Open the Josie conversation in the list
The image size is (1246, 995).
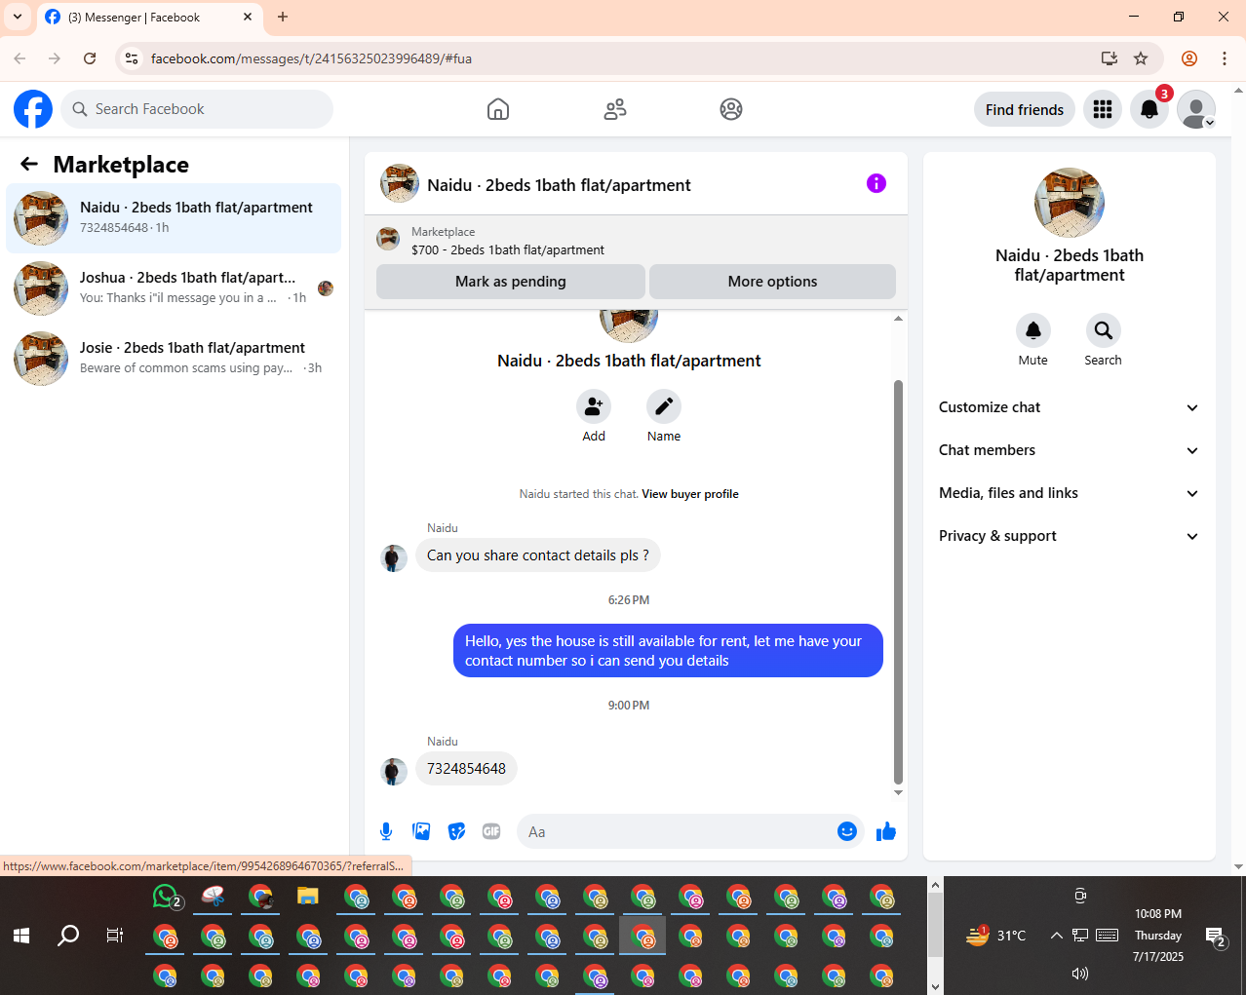pyautogui.click(x=174, y=359)
